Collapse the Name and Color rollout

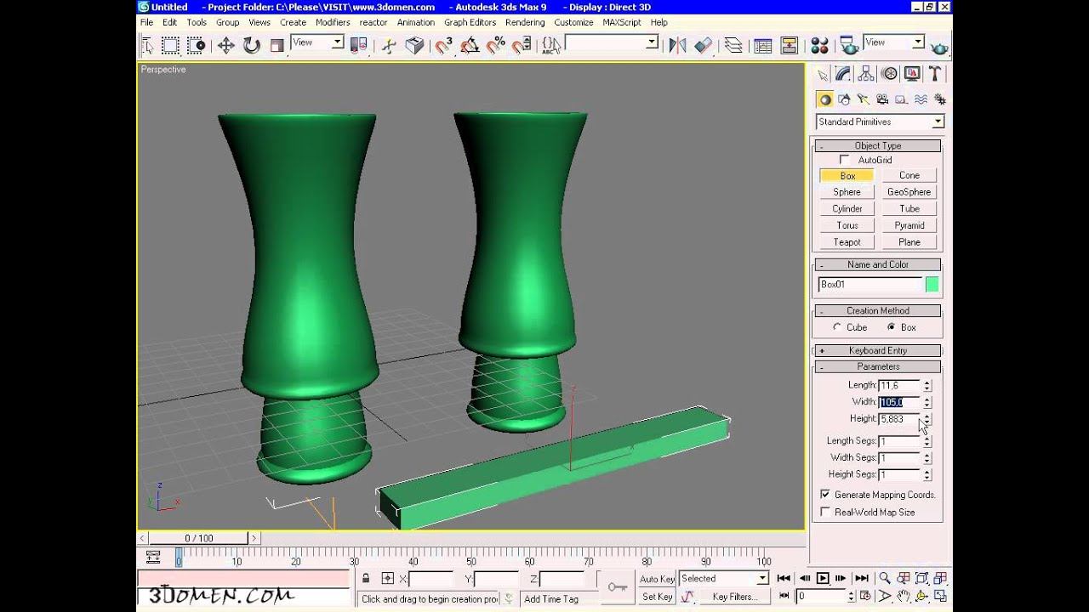point(878,264)
